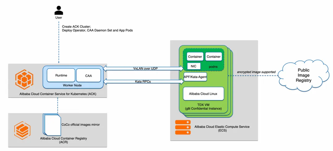Click the TDX VM label
This screenshot has width=333, height=151.
pyautogui.click(x=203, y=105)
